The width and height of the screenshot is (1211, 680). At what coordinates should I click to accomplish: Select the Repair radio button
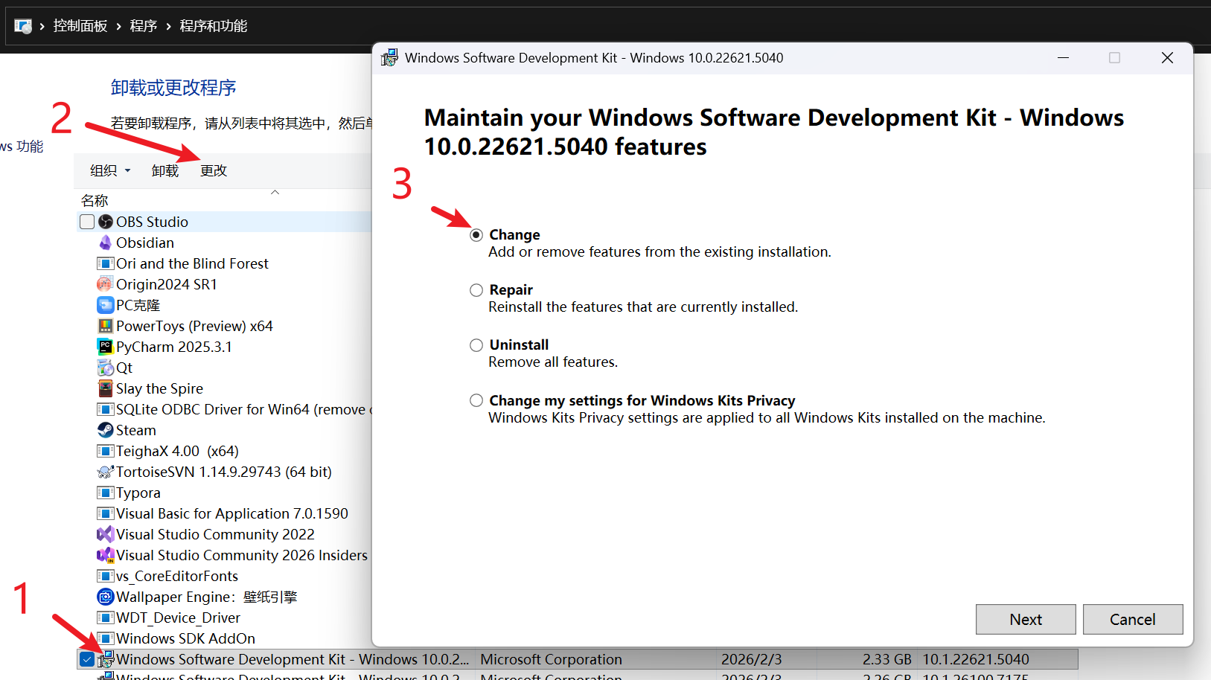coord(476,290)
